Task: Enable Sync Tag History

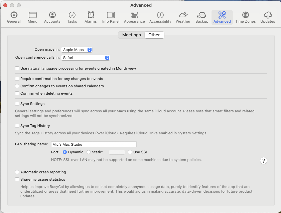Action: 17,126
